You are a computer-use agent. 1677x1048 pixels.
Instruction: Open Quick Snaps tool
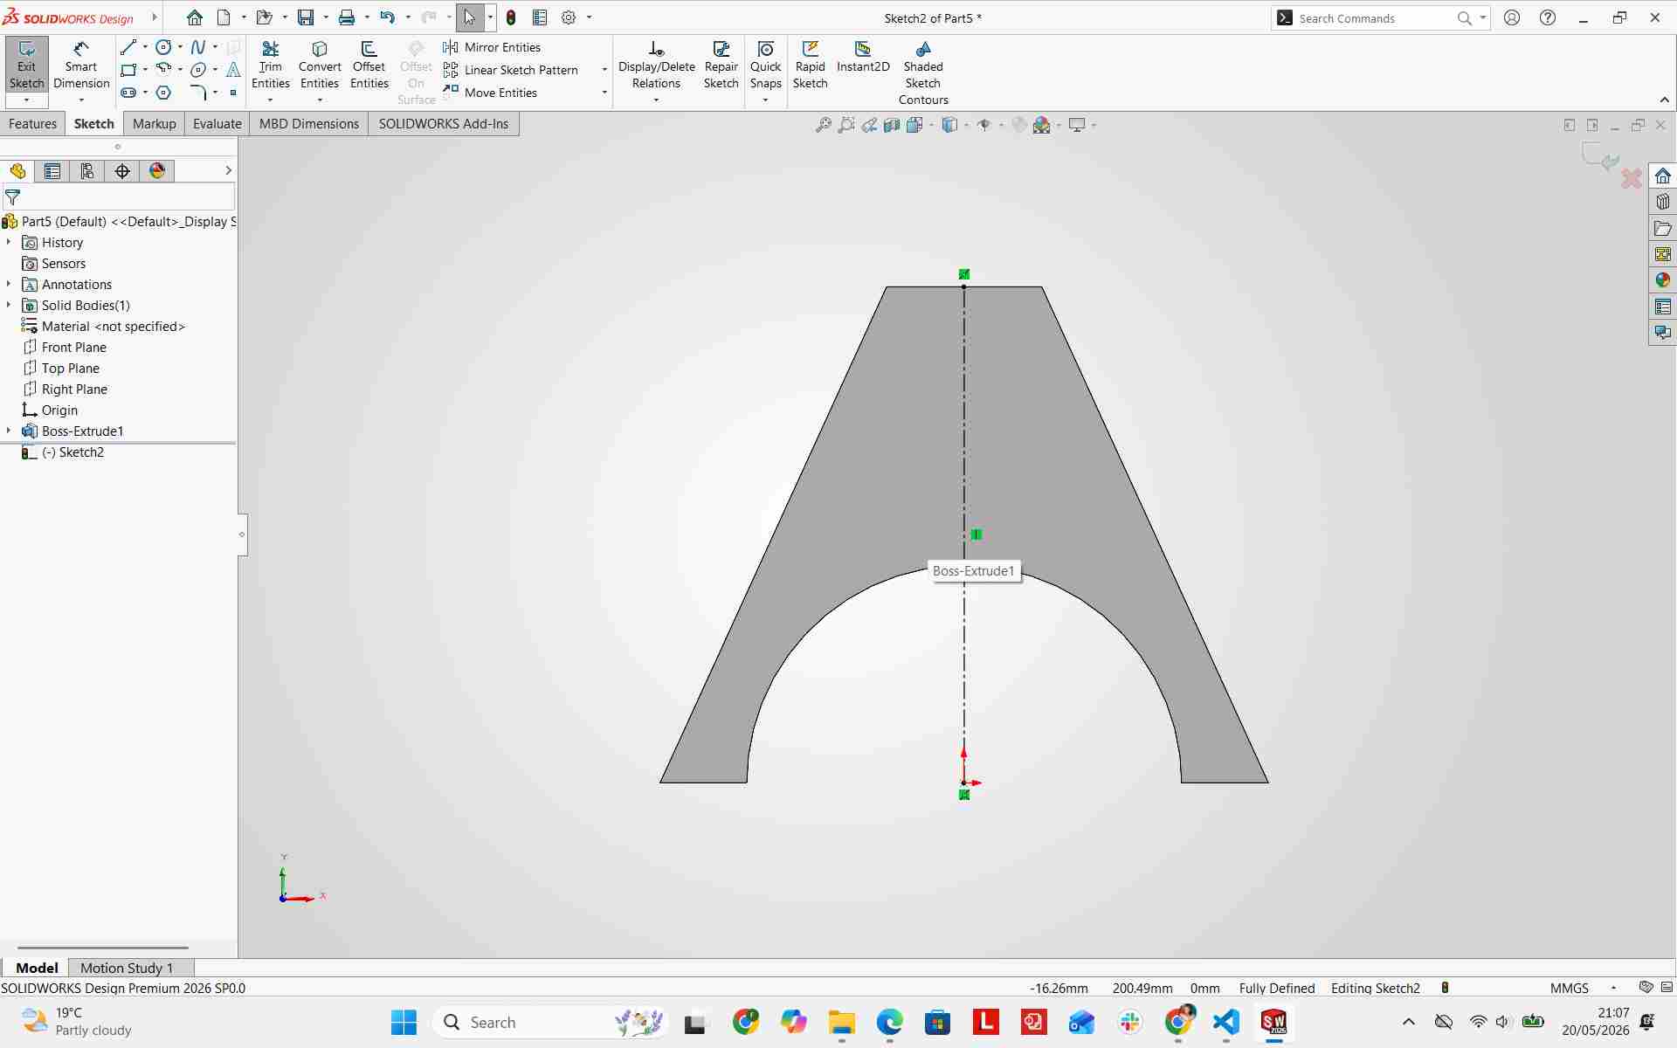[766, 65]
